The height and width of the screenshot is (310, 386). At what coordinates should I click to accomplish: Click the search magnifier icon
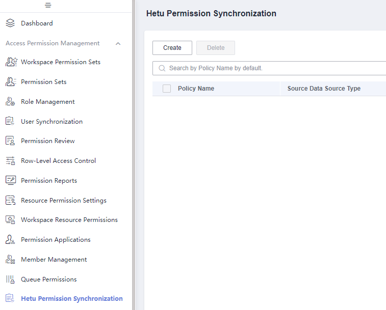click(x=162, y=68)
